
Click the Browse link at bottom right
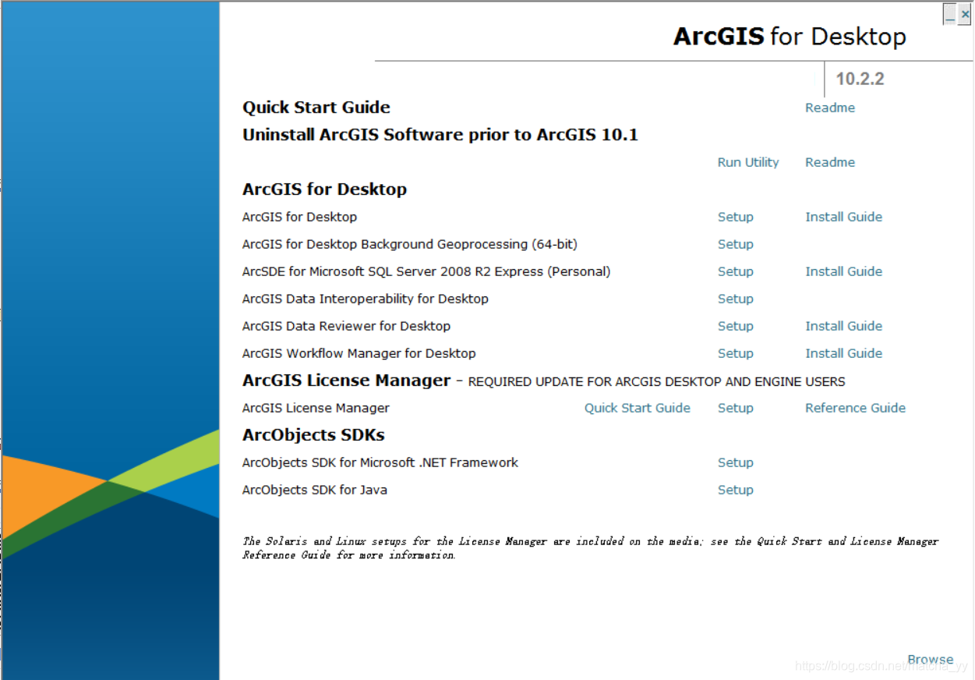click(x=931, y=660)
